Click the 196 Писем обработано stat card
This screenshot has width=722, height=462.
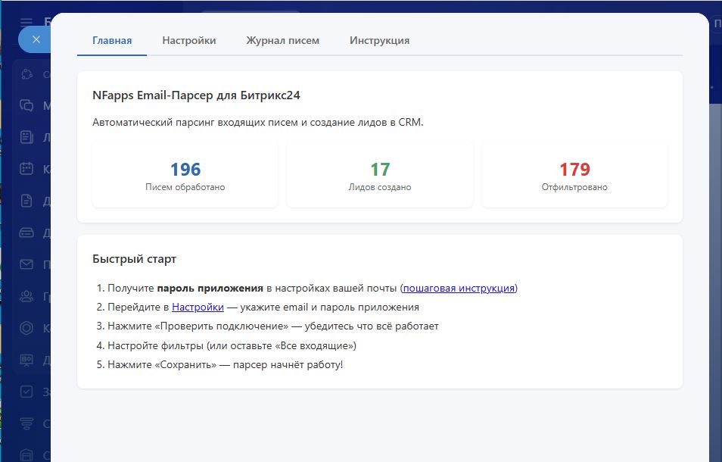(x=185, y=174)
